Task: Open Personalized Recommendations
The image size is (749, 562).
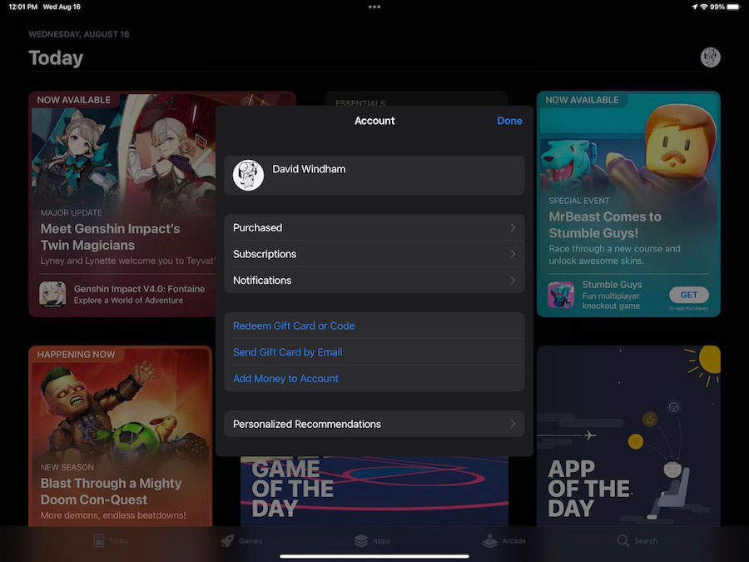Action: pos(374,424)
